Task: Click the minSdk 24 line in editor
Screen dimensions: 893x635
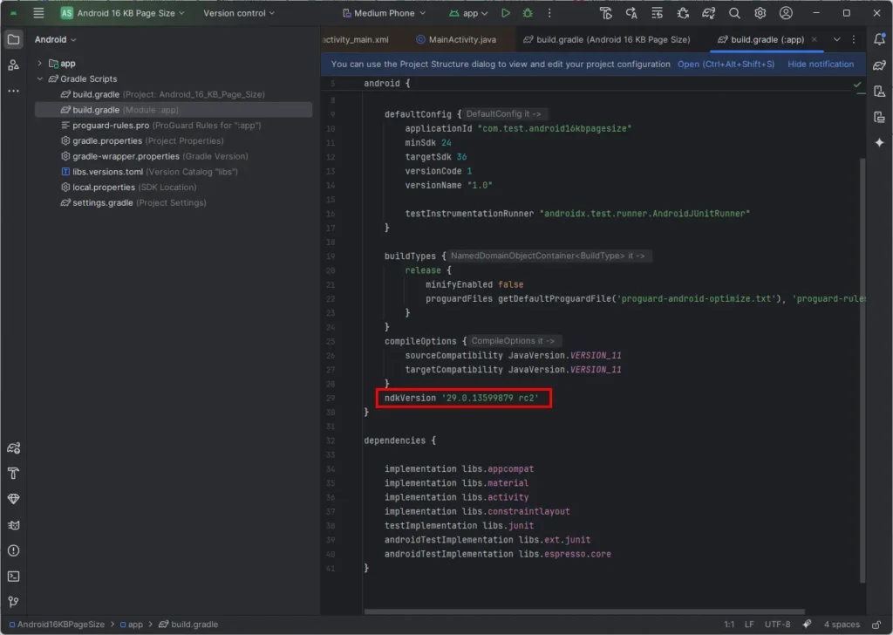Action: pos(427,142)
